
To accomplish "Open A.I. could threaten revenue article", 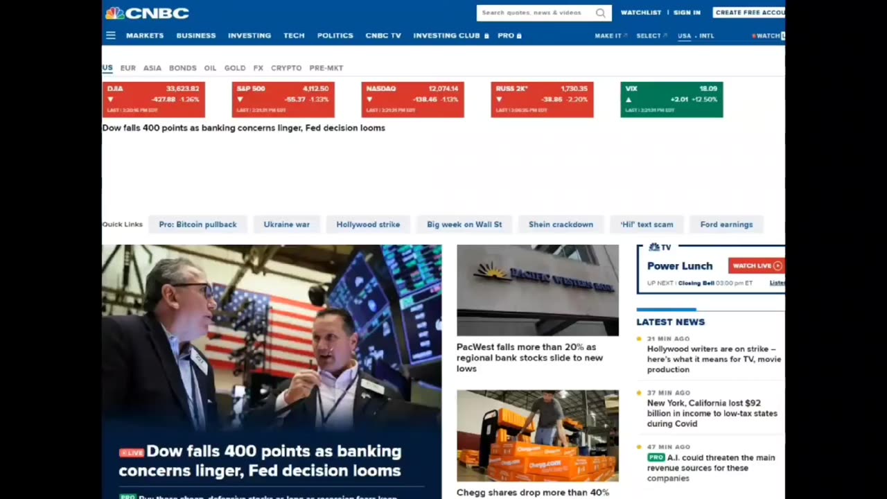I will click(x=711, y=468).
